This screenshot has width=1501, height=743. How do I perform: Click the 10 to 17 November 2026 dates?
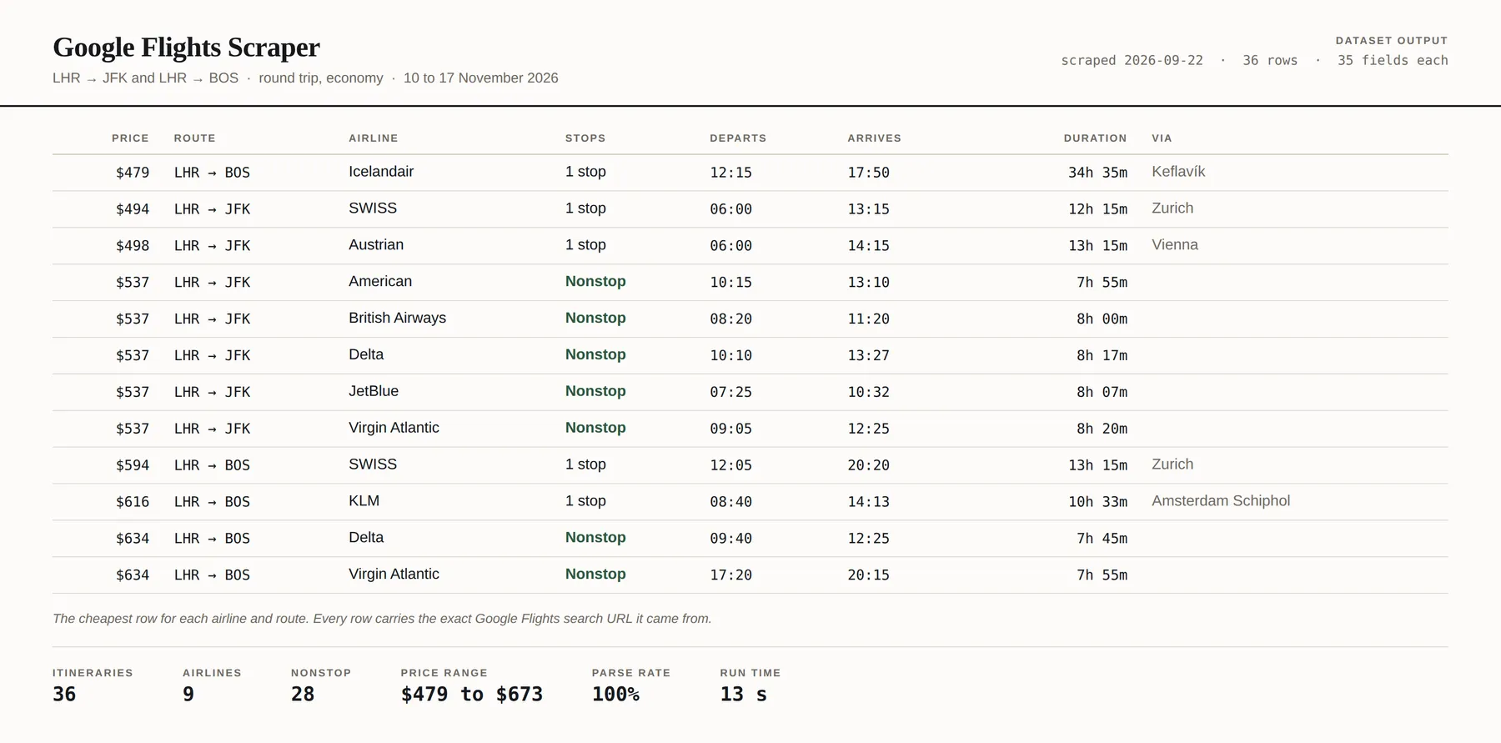(481, 78)
